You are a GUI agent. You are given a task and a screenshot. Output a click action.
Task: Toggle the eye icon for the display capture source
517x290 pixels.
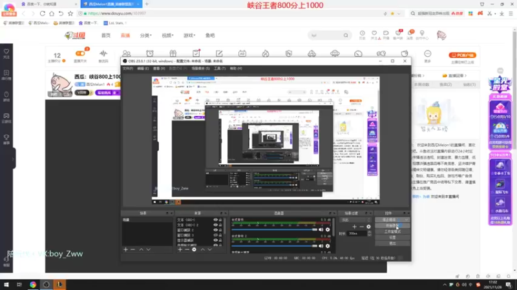pos(215,240)
